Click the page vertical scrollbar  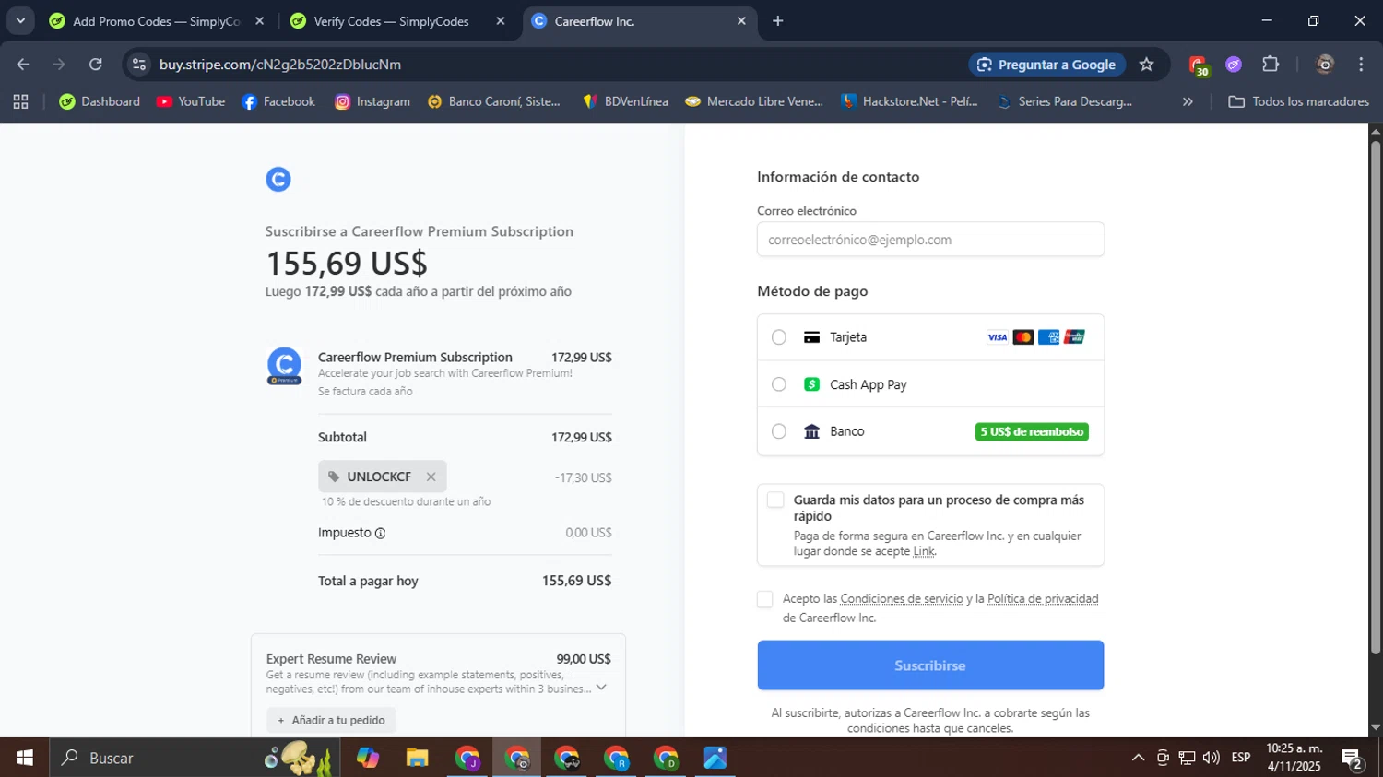1376,396
